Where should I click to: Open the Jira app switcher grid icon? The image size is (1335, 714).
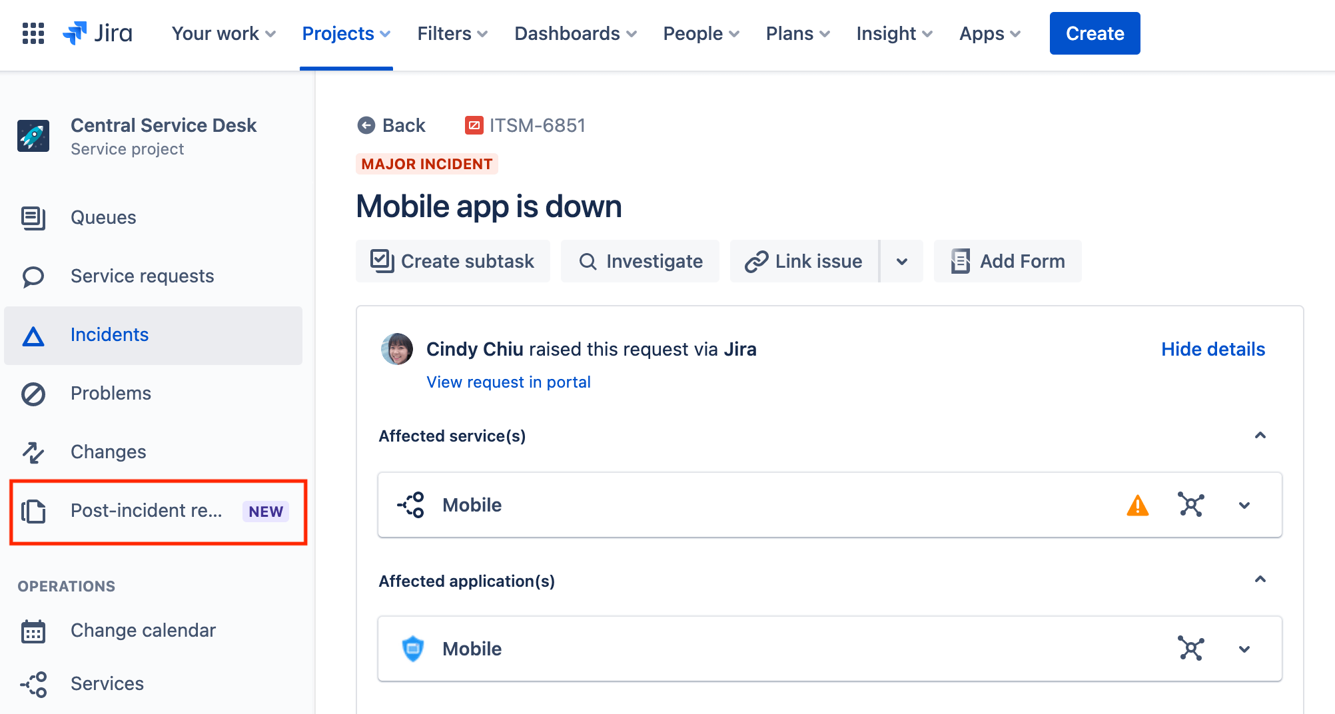[x=33, y=33]
